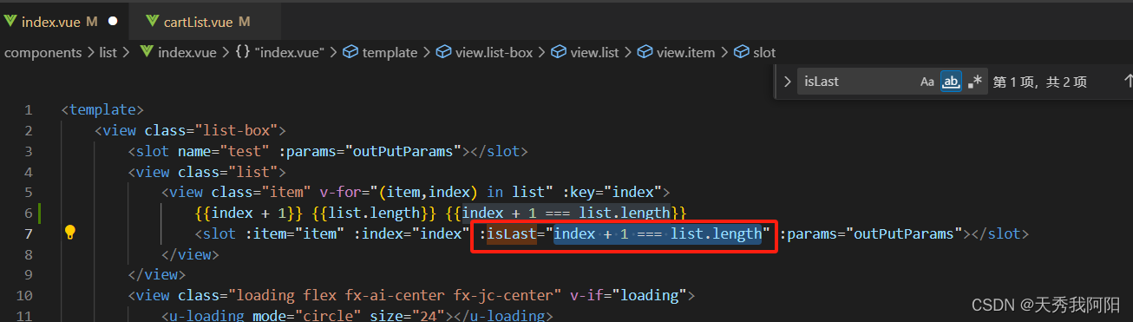Click class="list-box" on line 2
The height and width of the screenshot is (322, 1133).
click(x=212, y=131)
